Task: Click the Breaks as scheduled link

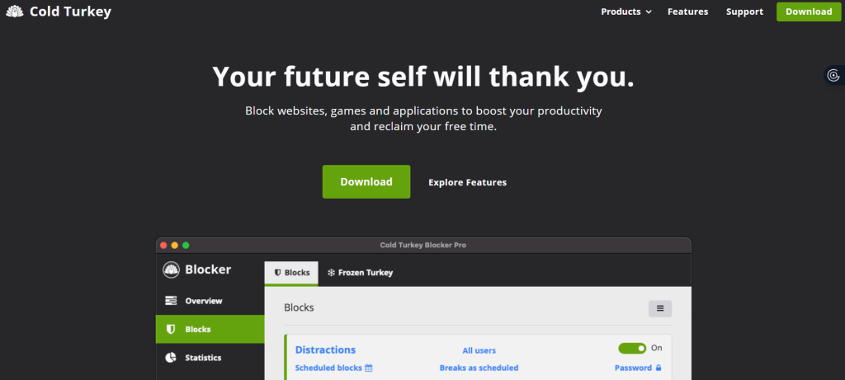Action: (479, 368)
